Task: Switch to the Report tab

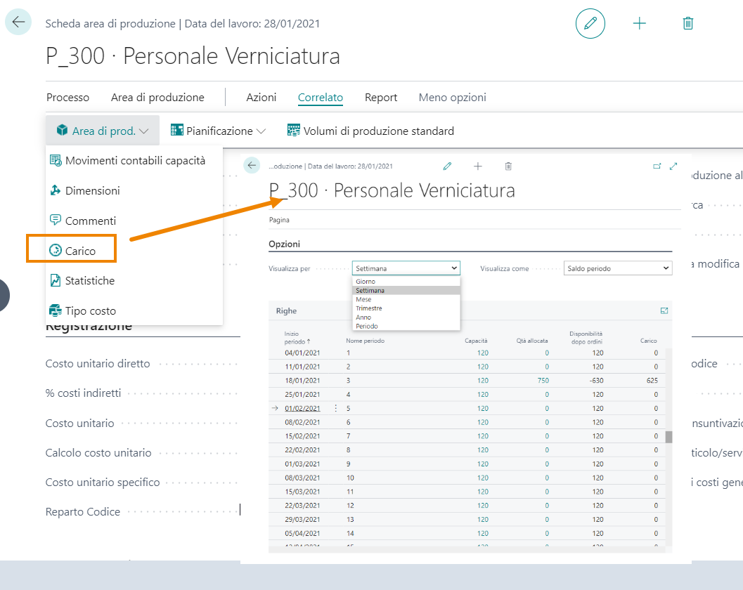Action: pyautogui.click(x=380, y=98)
